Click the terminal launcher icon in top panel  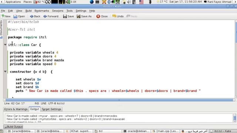(x=97, y=2)
